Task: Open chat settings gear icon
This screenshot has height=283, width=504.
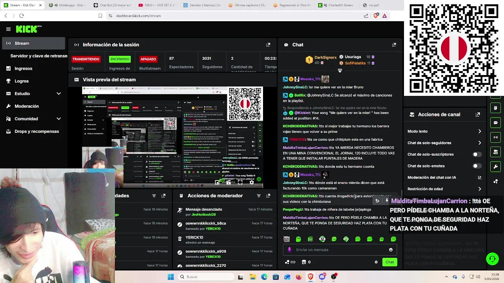Action: tap(376, 262)
